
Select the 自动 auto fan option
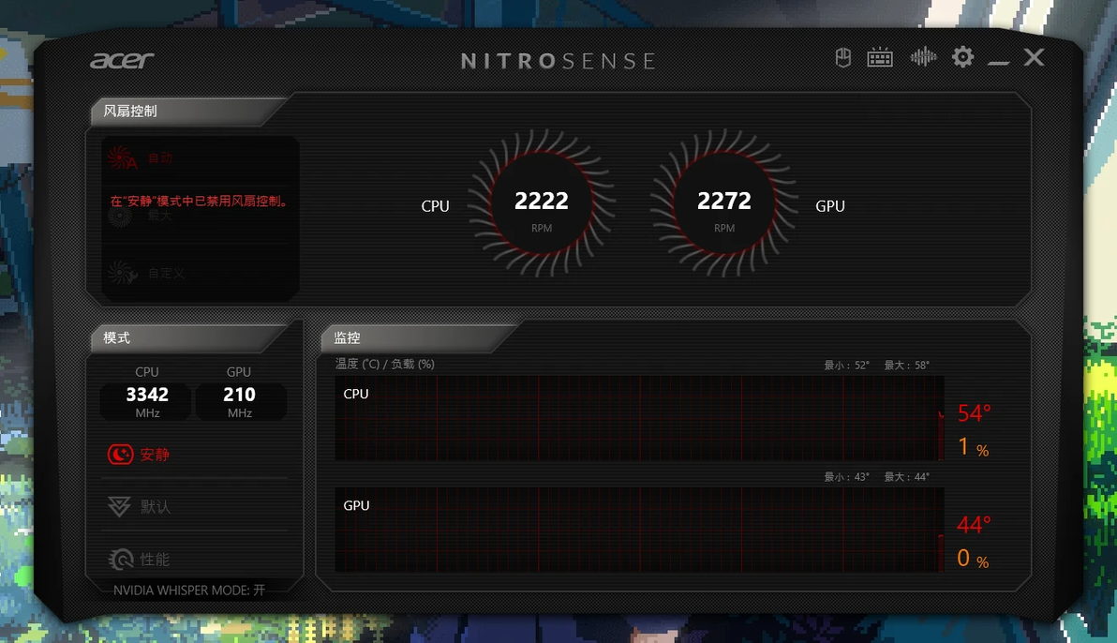pyautogui.click(x=199, y=158)
